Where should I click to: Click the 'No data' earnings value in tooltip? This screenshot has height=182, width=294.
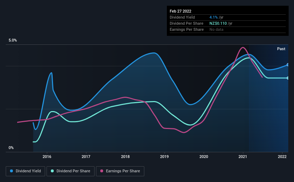click(x=216, y=29)
